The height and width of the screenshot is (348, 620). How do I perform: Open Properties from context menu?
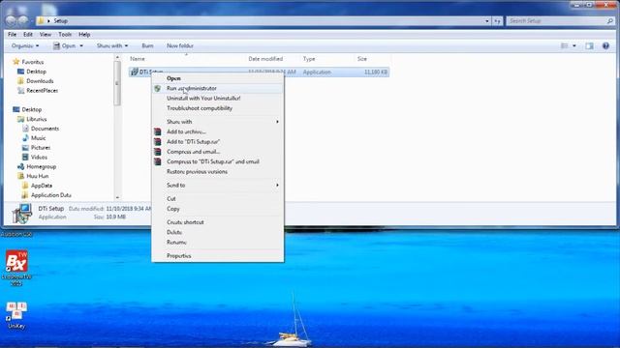218,255
